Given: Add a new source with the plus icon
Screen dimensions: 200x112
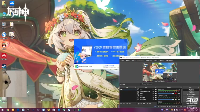Looking at the screenshot, I should click(138, 104).
